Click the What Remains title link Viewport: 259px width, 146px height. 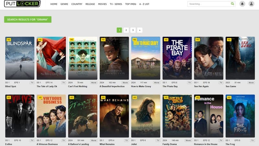[107, 144]
